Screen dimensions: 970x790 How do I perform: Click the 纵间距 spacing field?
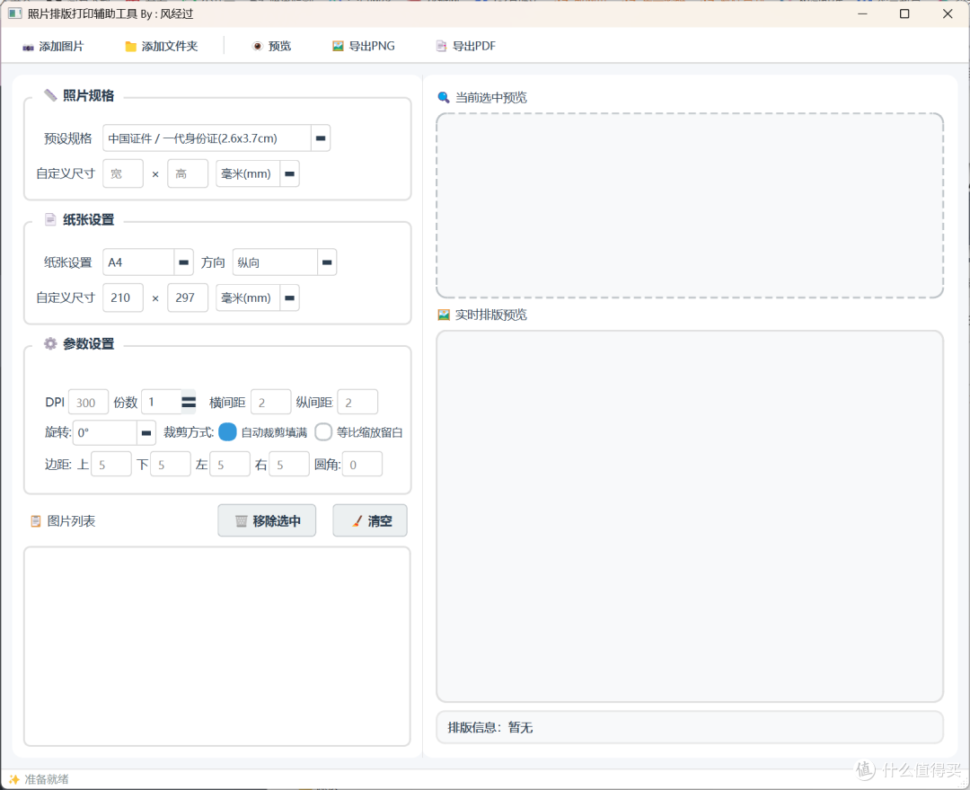[357, 403]
